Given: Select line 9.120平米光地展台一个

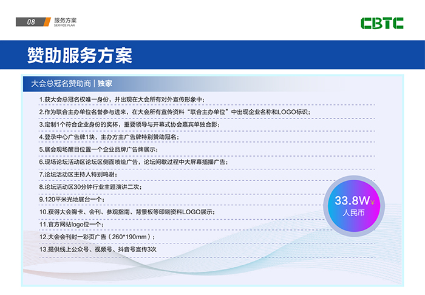Looking at the screenshot, I should [72, 199].
